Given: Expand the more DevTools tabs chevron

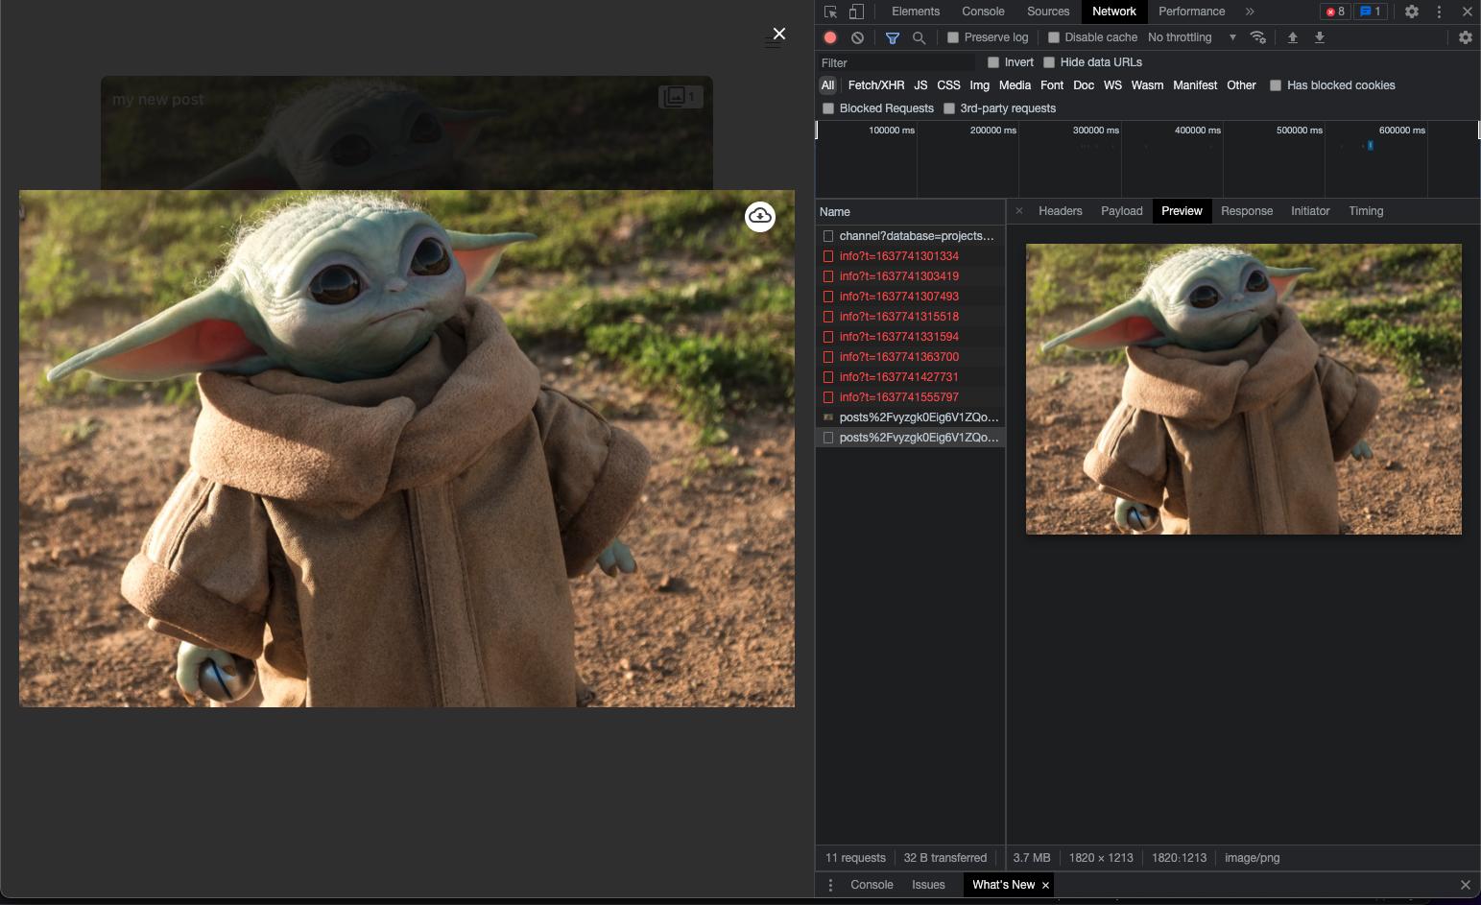Looking at the screenshot, I should click(1250, 12).
